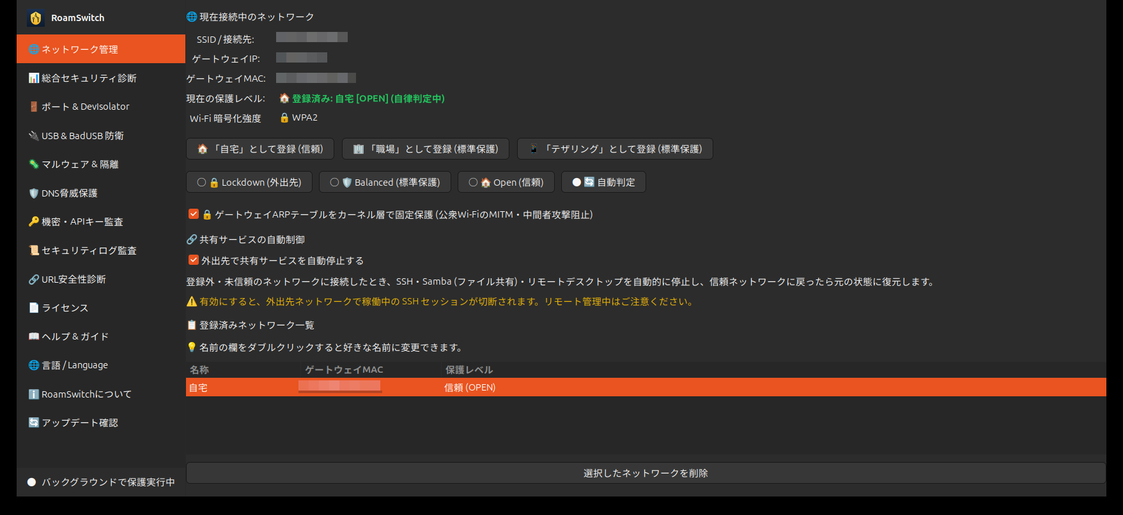The width and height of the screenshot is (1123, 515).
Task: Click the info icon beside RoamSwitchについて
Action: coord(34,394)
